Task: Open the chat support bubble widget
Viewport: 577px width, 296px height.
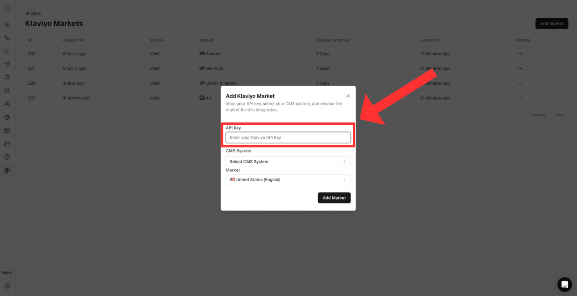Action: pyautogui.click(x=565, y=285)
